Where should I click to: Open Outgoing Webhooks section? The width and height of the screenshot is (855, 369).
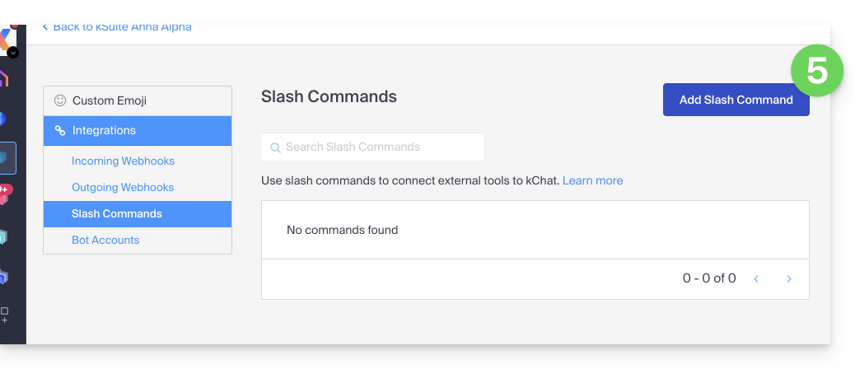[x=123, y=187]
